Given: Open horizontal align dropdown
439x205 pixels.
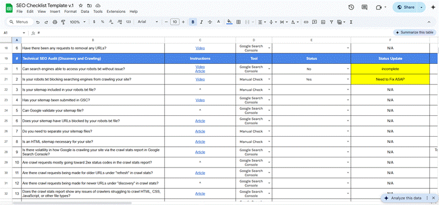Looking at the screenshot, I should click(x=261, y=22).
